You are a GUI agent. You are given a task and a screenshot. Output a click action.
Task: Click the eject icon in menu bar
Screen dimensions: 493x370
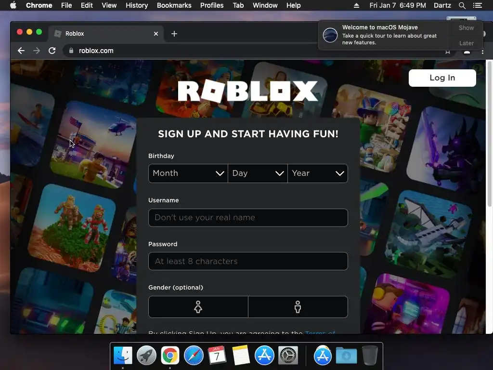pos(356,5)
